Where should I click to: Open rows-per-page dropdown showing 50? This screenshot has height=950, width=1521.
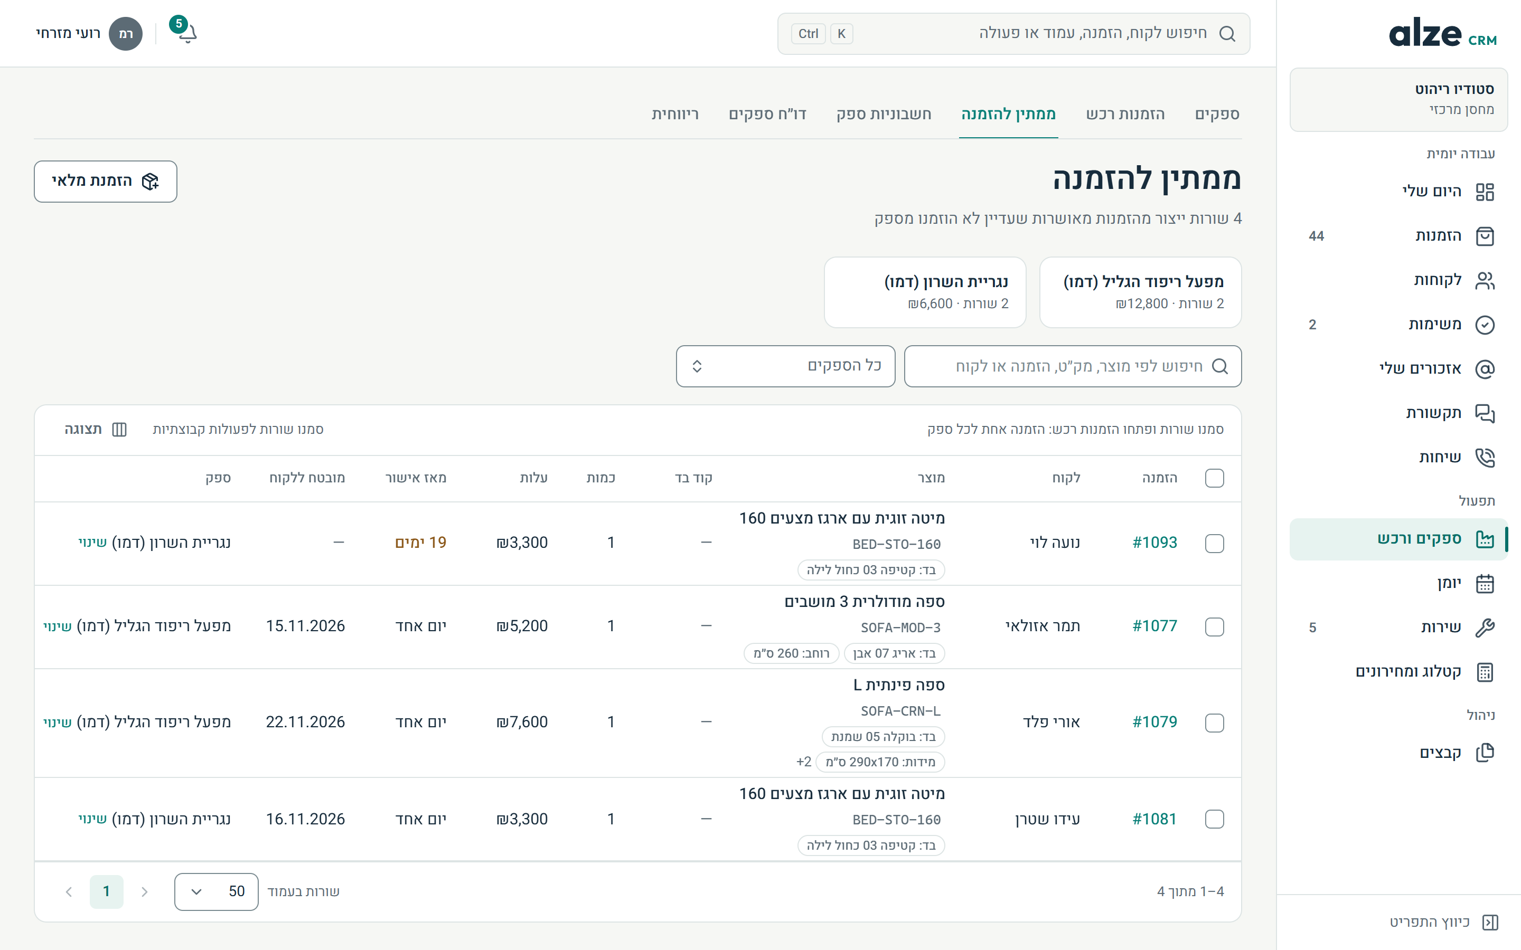click(216, 891)
